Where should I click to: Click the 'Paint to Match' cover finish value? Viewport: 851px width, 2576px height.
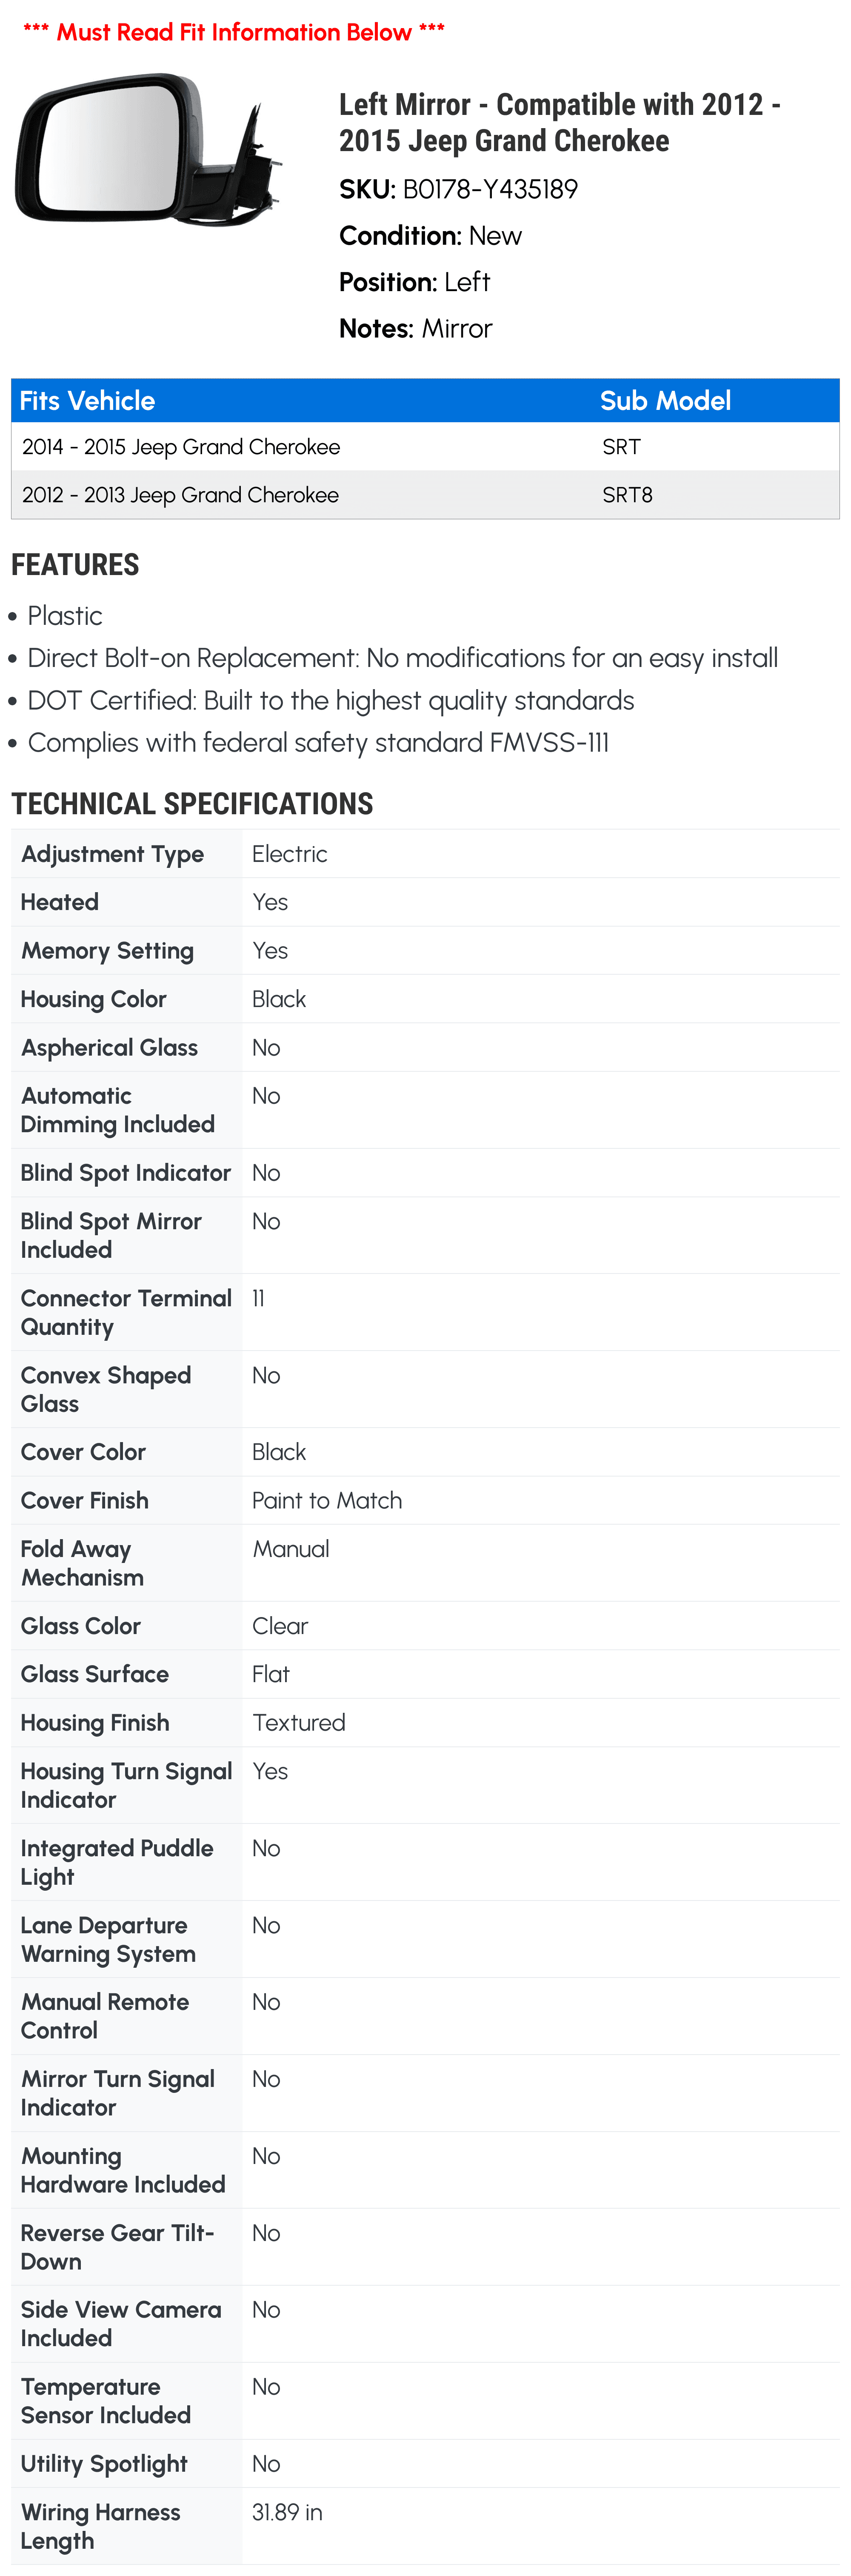pos(327,1500)
